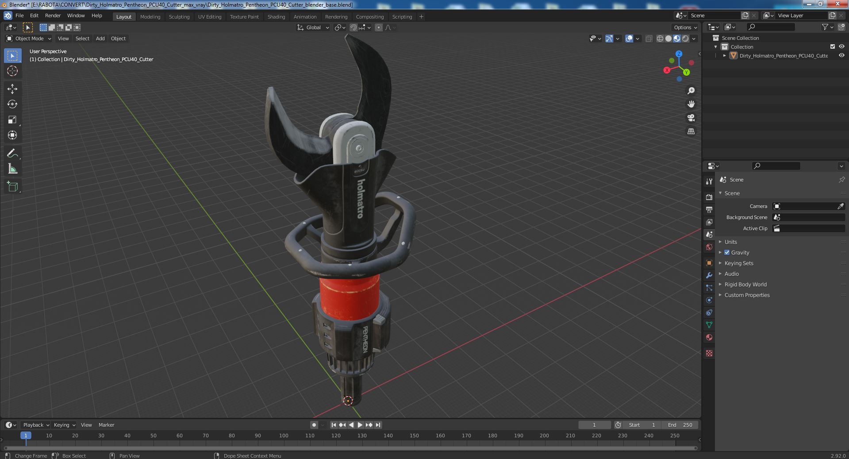
Task: Play the animation forward
Action: coord(360,425)
